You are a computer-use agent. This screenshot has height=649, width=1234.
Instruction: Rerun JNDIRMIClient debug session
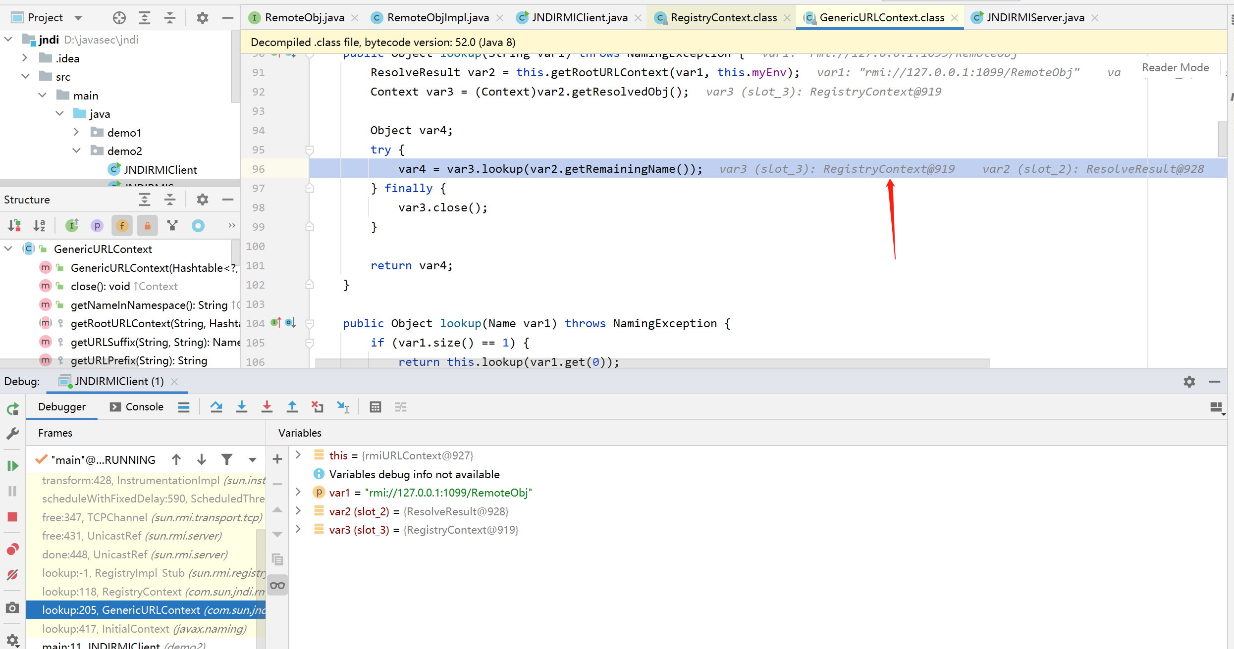13,409
